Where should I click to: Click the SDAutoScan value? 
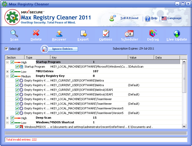(x=136, y=67)
